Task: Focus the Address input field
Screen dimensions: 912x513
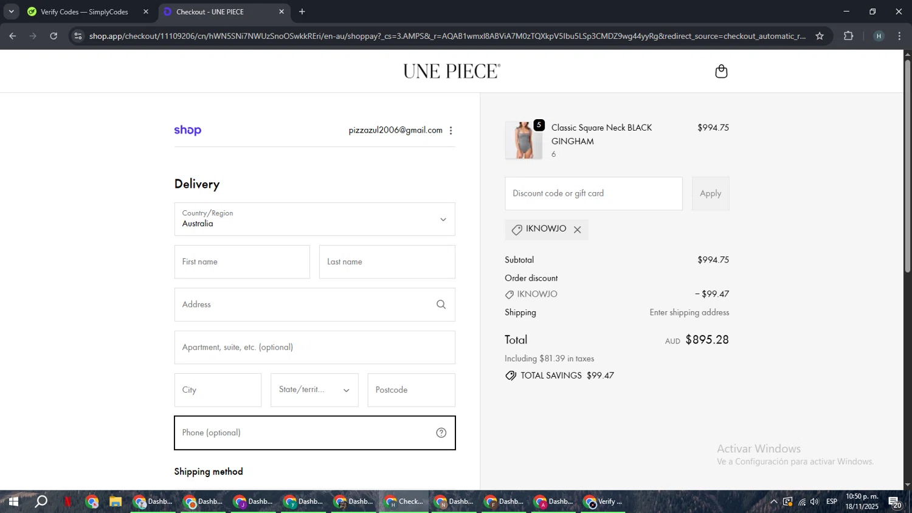Action: (x=315, y=305)
